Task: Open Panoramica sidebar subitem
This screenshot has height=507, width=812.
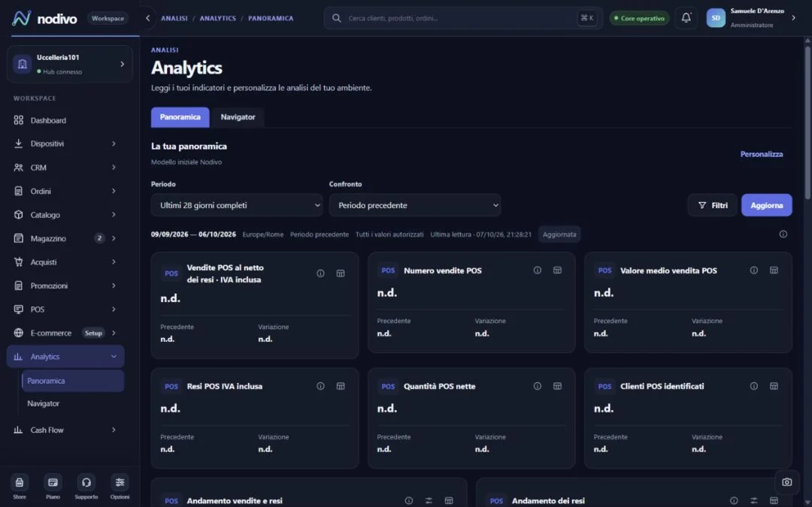Action: pyautogui.click(x=73, y=381)
